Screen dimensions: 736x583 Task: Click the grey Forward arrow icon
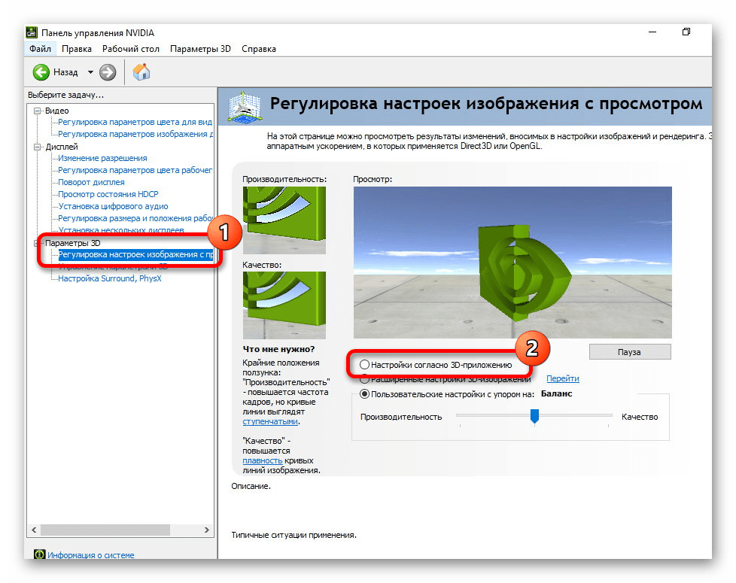pos(108,72)
